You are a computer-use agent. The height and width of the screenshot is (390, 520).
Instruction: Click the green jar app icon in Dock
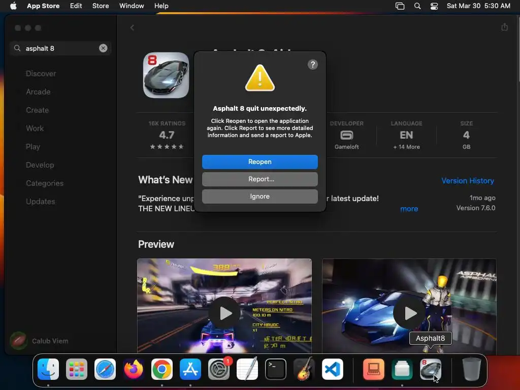click(x=402, y=369)
